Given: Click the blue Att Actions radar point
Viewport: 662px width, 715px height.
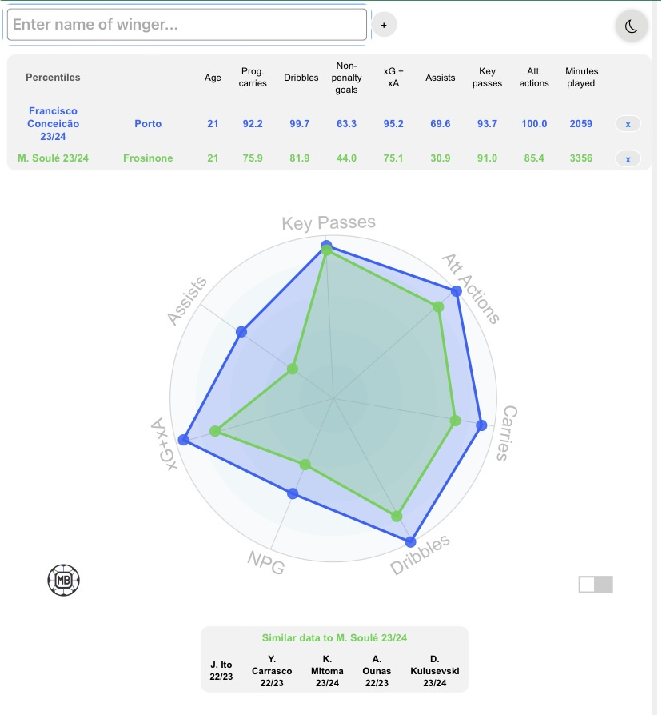Looking at the screenshot, I should (x=456, y=291).
